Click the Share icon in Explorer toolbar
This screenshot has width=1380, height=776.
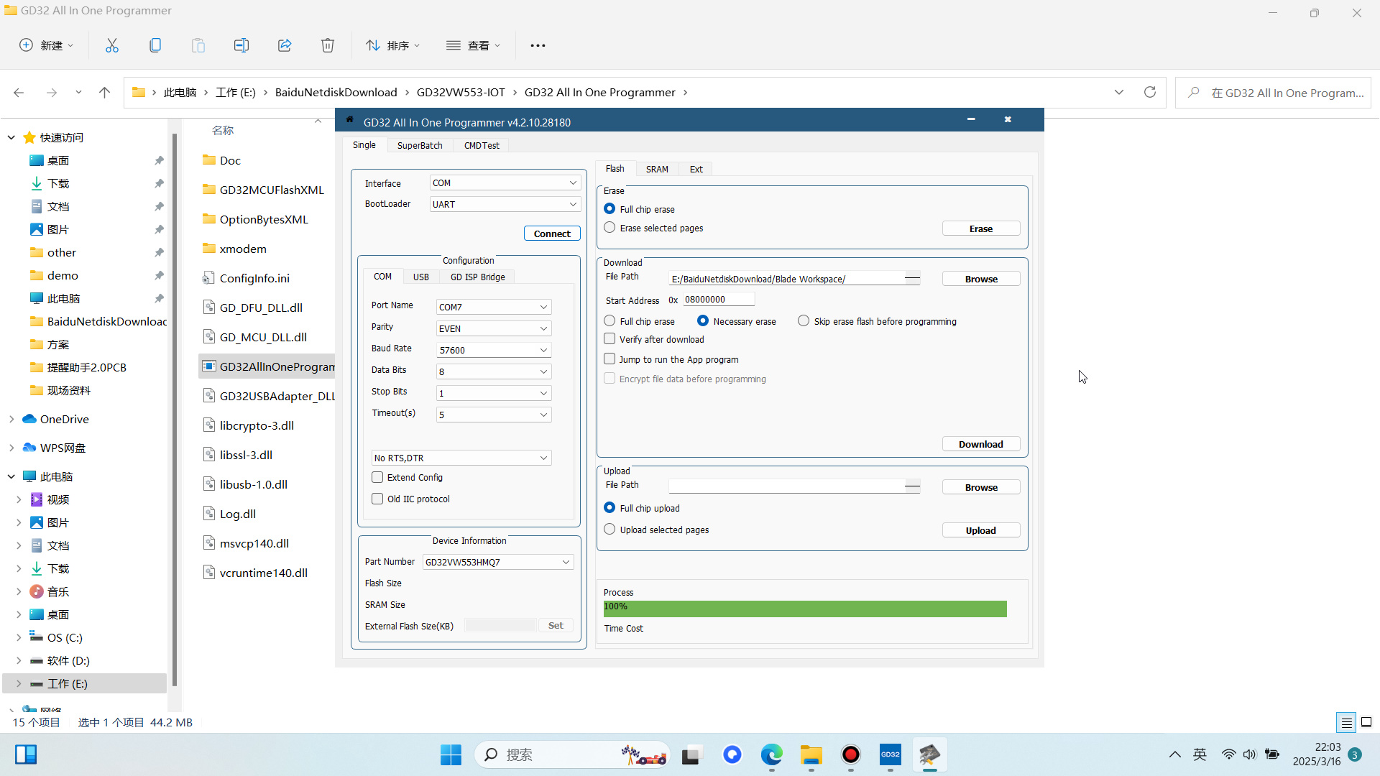[285, 45]
